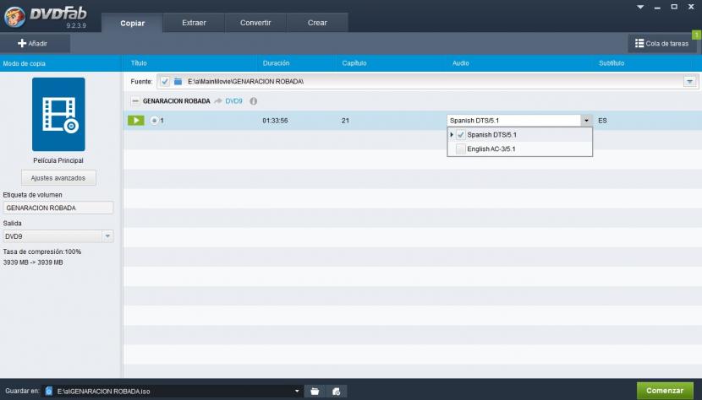This screenshot has height=400, width=702.
Task: Open the Fuente source path dropdown
Action: pos(689,81)
